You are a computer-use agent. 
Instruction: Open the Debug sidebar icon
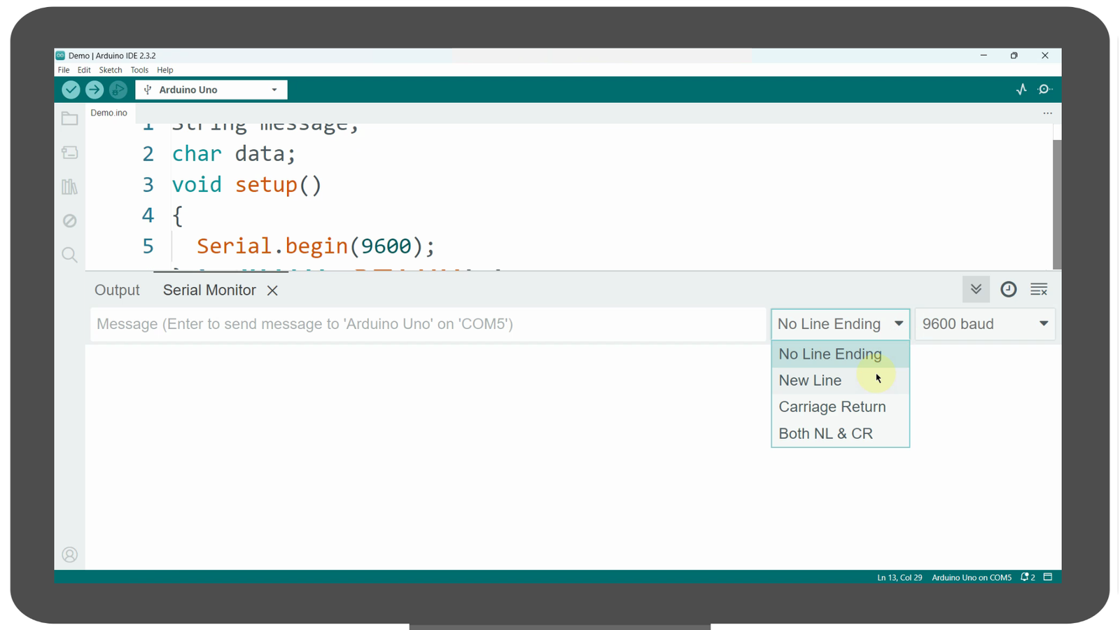69,220
